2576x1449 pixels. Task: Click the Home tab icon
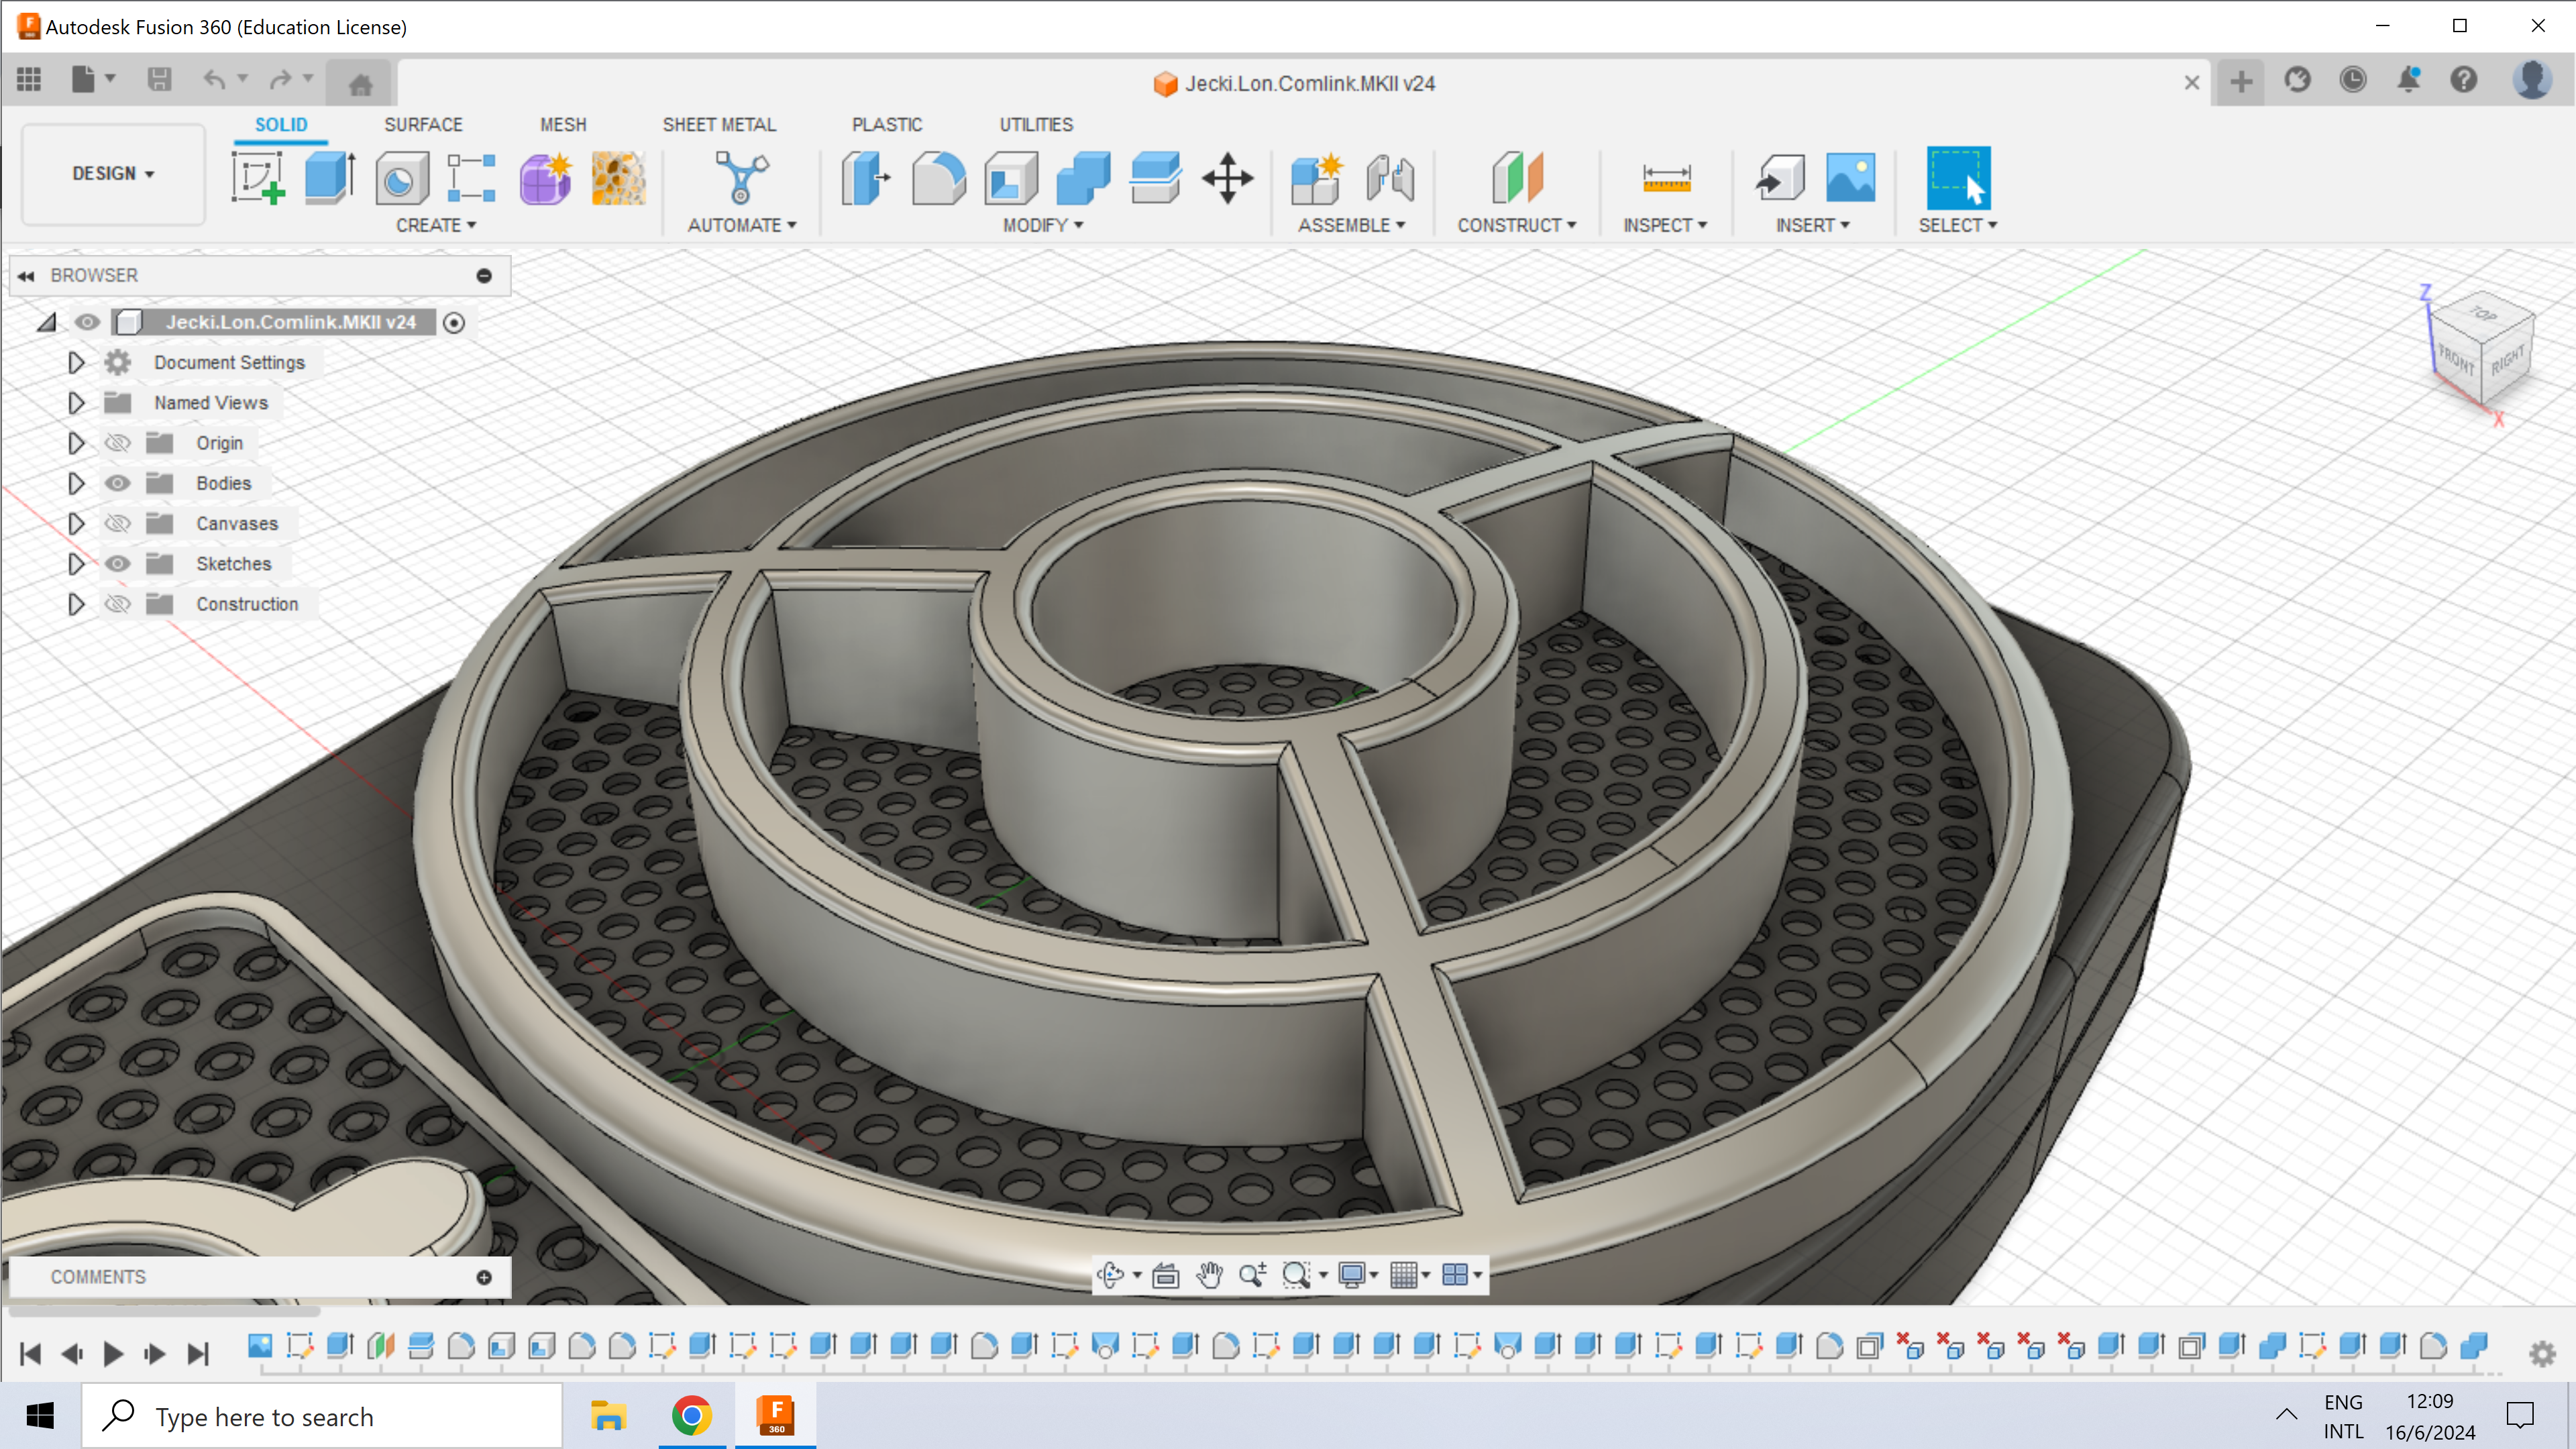361,84
